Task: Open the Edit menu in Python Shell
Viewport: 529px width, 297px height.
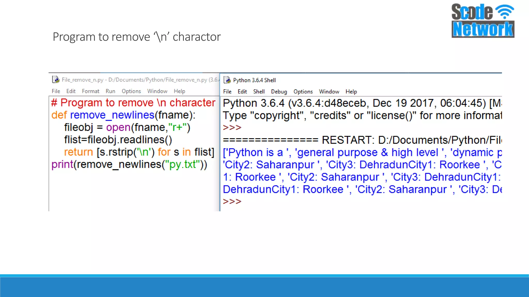Action: click(242, 92)
